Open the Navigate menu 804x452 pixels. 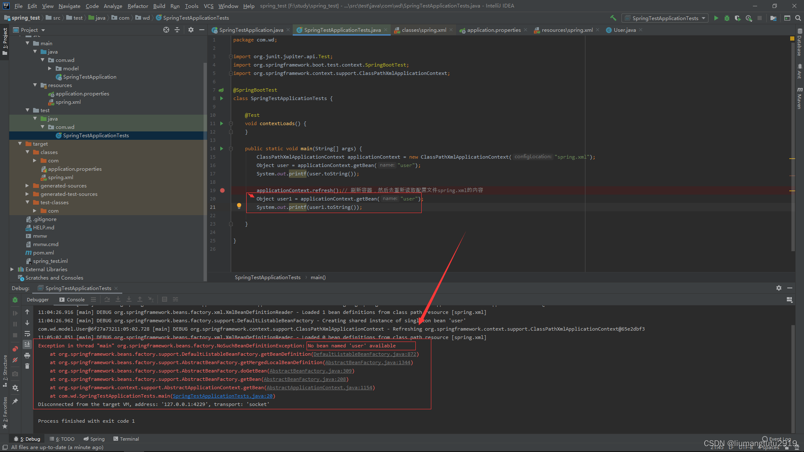pos(69,6)
